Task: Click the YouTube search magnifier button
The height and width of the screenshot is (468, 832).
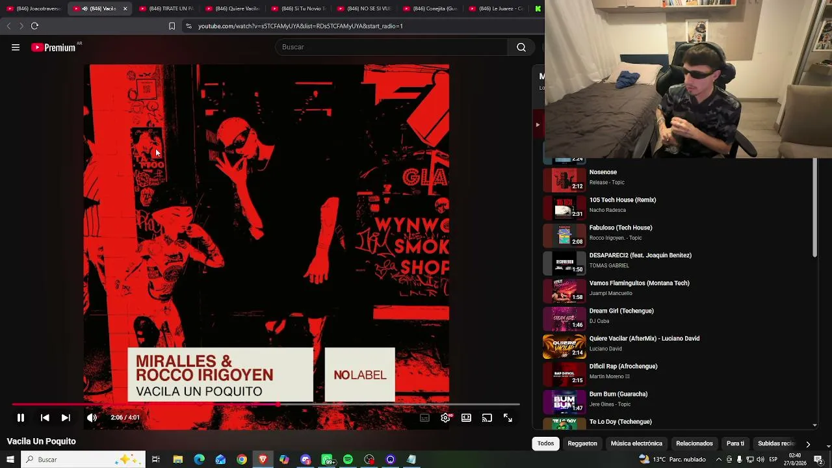Action: click(521, 47)
